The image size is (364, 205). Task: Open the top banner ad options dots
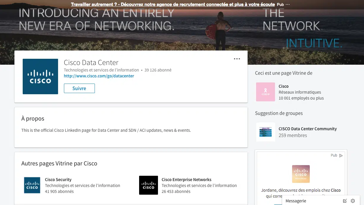point(288,4)
